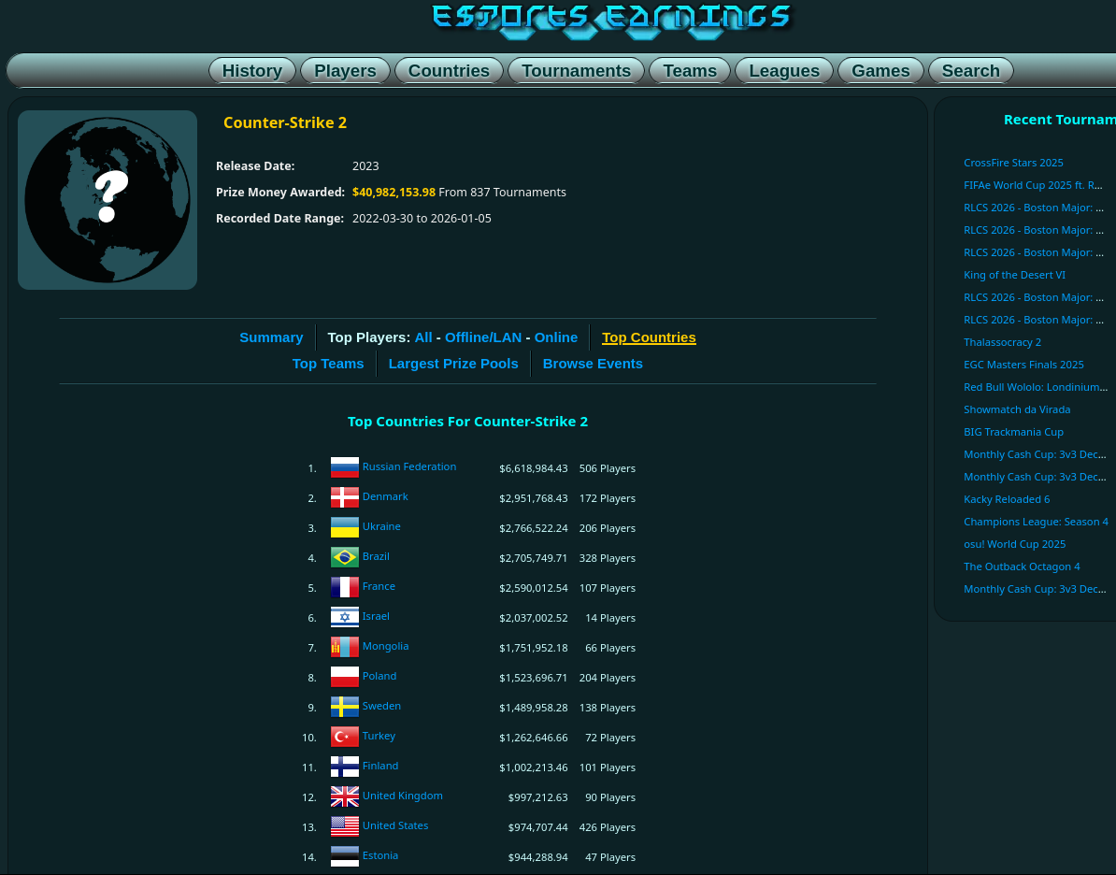Open the Leagues menu

[784, 70]
